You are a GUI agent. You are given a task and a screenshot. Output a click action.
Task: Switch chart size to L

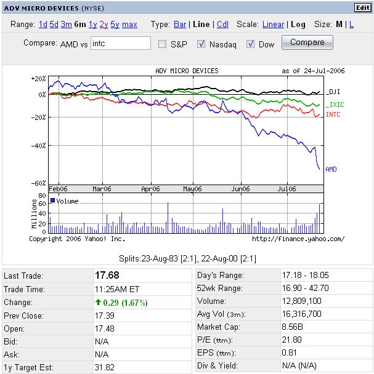point(351,25)
